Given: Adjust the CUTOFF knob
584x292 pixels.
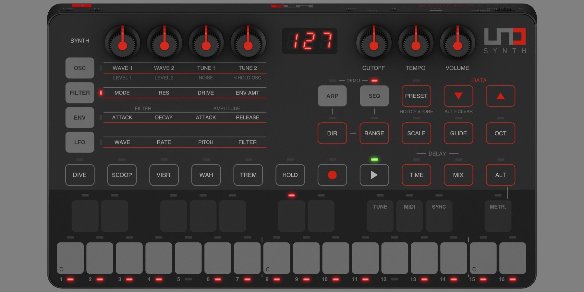Looking at the screenshot, I should pos(373,43).
